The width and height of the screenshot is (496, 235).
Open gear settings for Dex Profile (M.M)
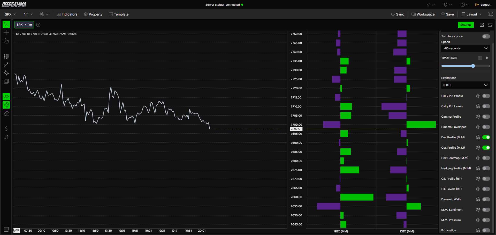point(478,137)
